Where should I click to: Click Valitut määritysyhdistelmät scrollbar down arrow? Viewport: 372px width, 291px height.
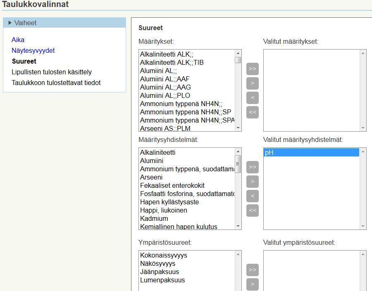[x=363, y=226]
